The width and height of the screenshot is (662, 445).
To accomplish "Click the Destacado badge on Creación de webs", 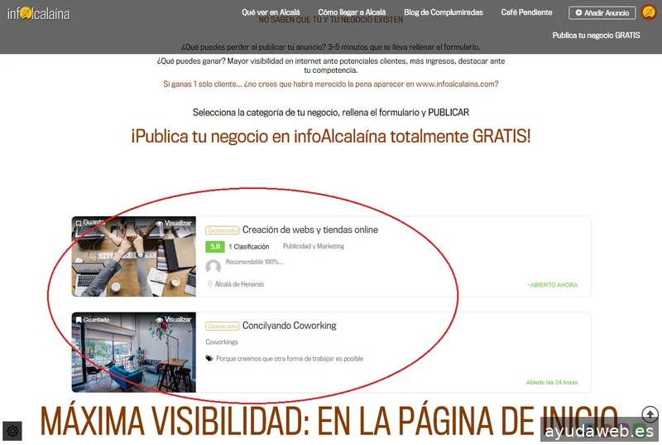I will pos(222,230).
